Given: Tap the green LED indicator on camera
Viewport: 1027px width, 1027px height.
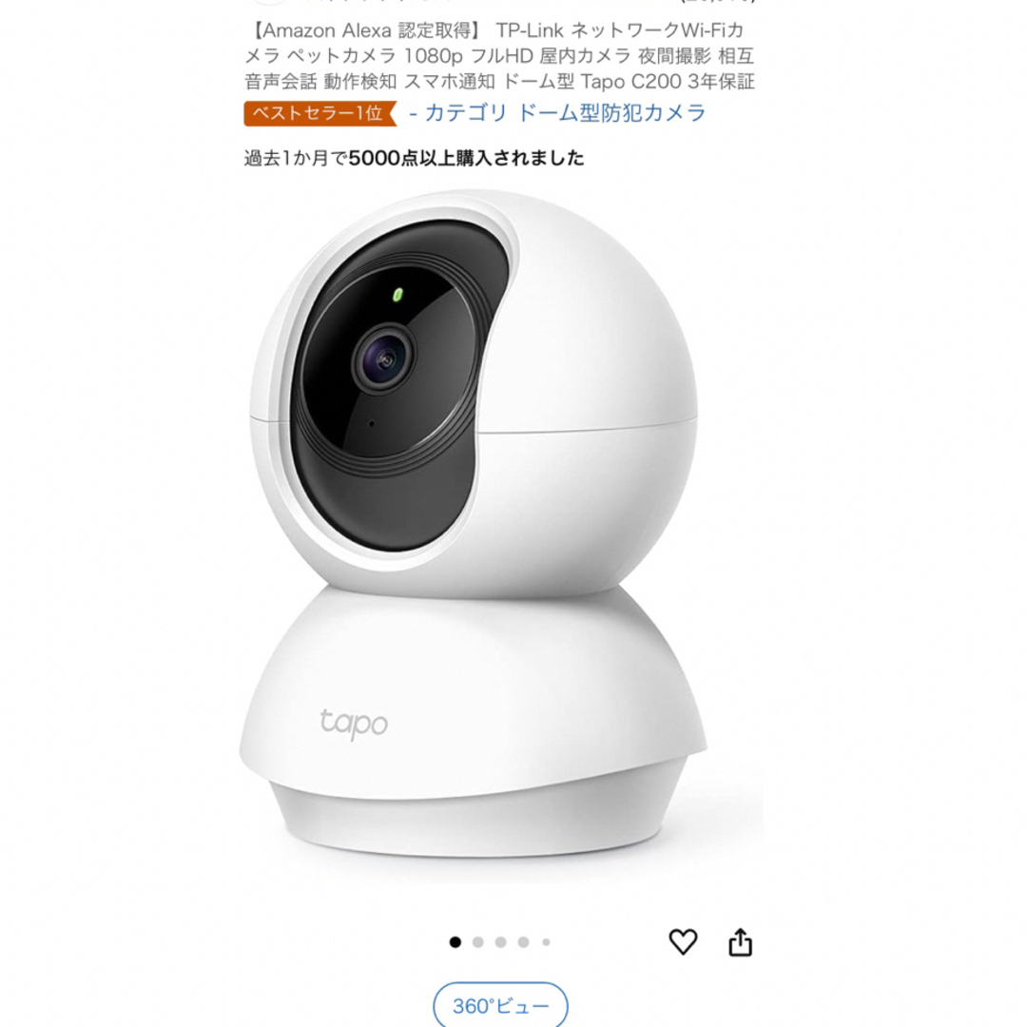Looking at the screenshot, I should tap(397, 295).
